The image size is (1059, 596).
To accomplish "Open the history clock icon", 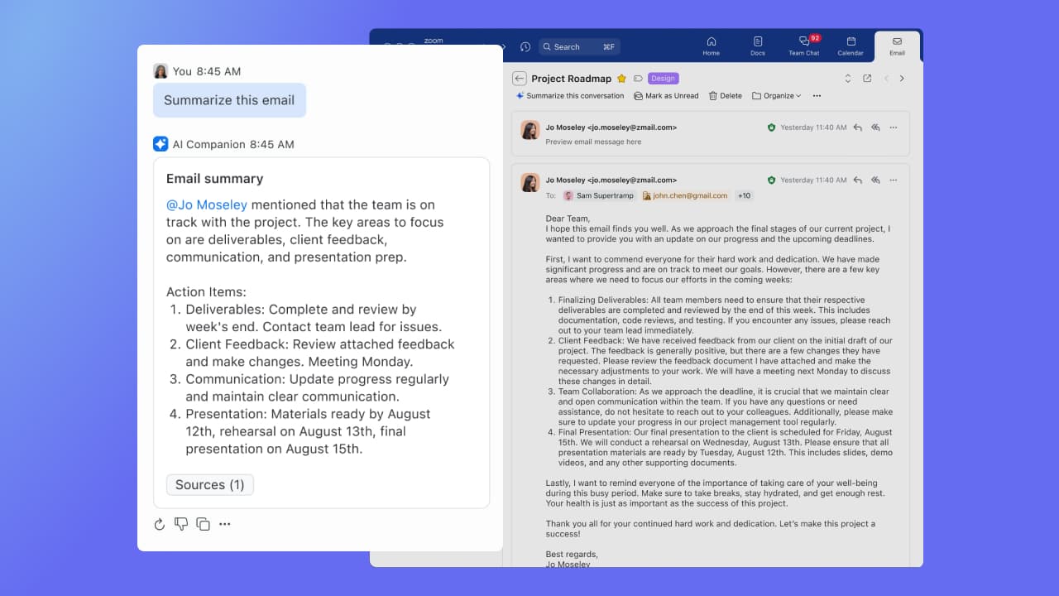I will point(525,47).
